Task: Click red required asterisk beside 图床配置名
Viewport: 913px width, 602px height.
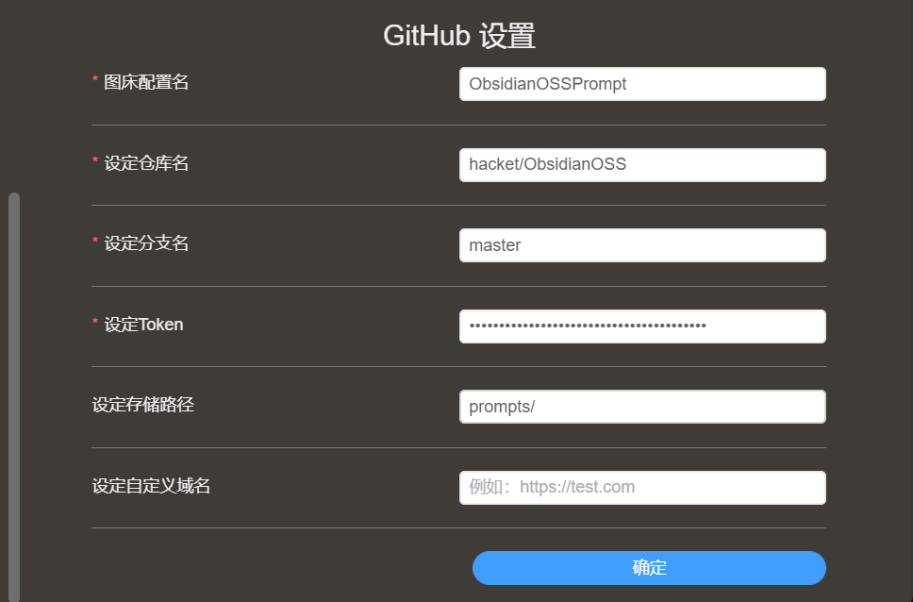Action: [x=95, y=78]
